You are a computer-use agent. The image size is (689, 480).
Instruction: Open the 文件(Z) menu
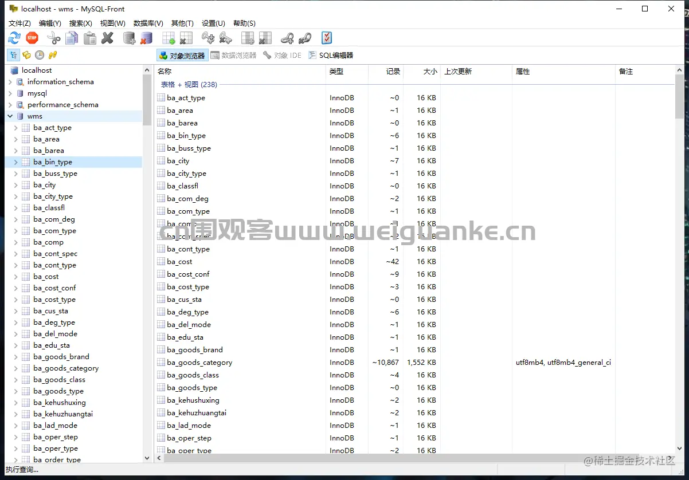[19, 23]
